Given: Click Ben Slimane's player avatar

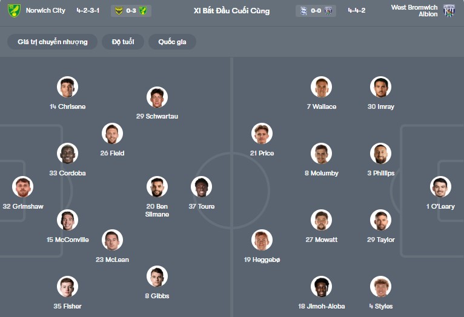Looking at the screenshot, I should tap(157, 187).
